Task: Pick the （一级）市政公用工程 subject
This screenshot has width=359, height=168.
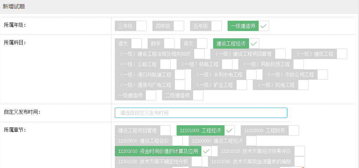Action: pos(290,75)
